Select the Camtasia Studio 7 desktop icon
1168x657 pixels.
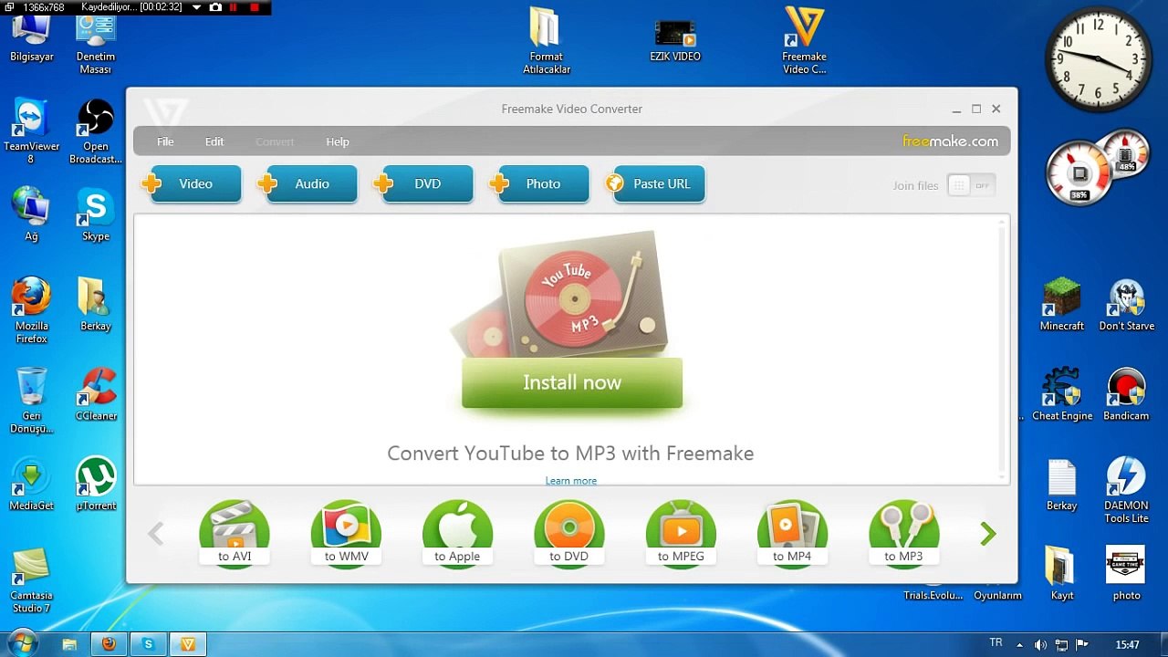coord(32,581)
